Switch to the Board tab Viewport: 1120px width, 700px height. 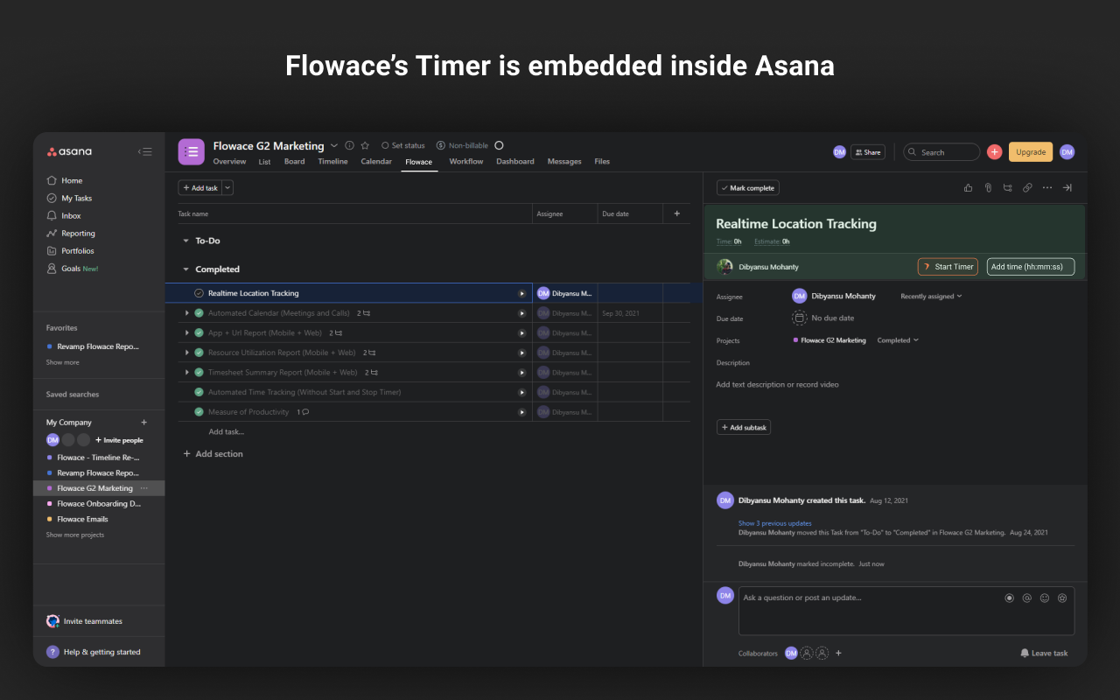[294, 161]
